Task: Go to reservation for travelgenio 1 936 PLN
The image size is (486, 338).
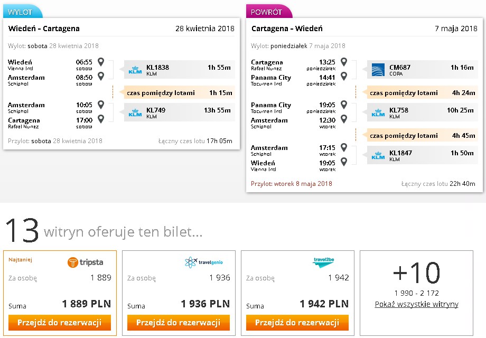Action: pyautogui.click(x=179, y=323)
